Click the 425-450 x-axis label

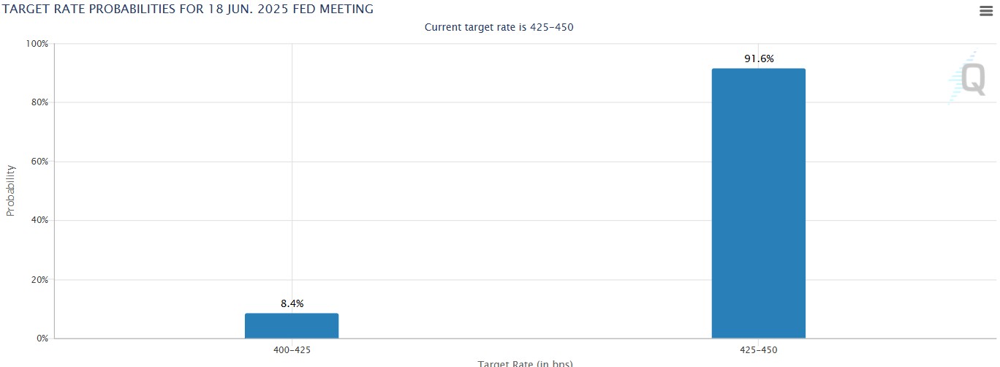(x=759, y=350)
